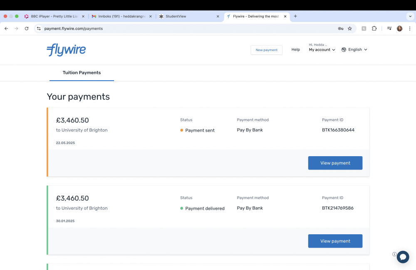Image resolution: width=416 pixels, height=270 pixels.
Task: Select the Flywire browser tab
Action: point(256,17)
